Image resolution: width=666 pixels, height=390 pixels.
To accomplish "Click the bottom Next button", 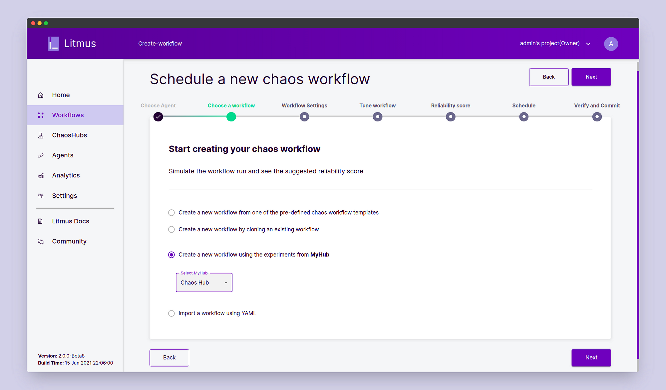I will click(591, 358).
